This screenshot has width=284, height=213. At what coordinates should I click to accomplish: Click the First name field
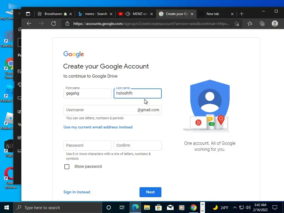[x=87, y=93]
